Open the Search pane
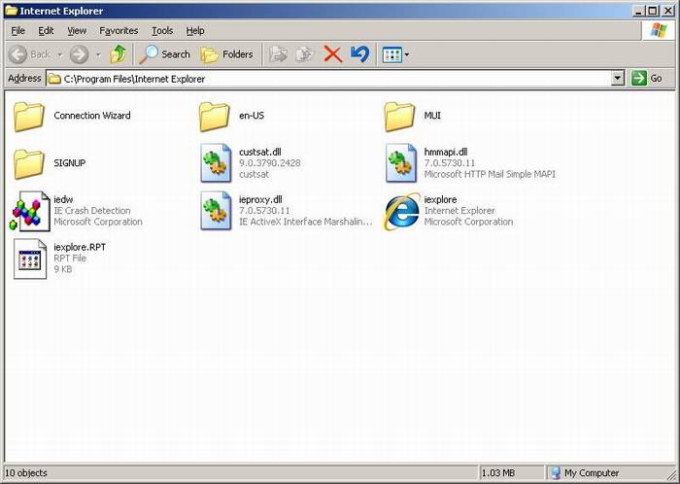Screen dimensions: 680x484 coord(165,54)
